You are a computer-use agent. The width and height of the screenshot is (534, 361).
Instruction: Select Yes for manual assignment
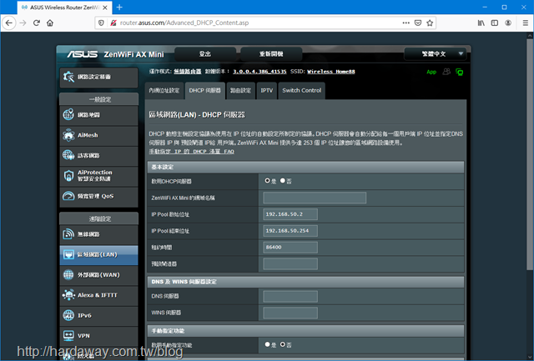[267, 344]
